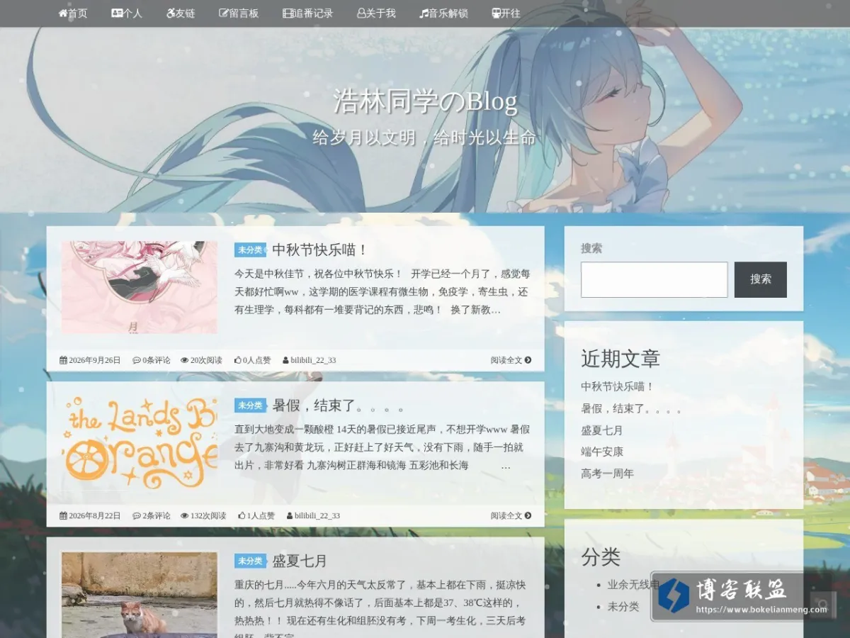Click 未分类 tag on 暑假 post
Image resolution: width=850 pixels, height=638 pixels.
[x=251, y=405]
